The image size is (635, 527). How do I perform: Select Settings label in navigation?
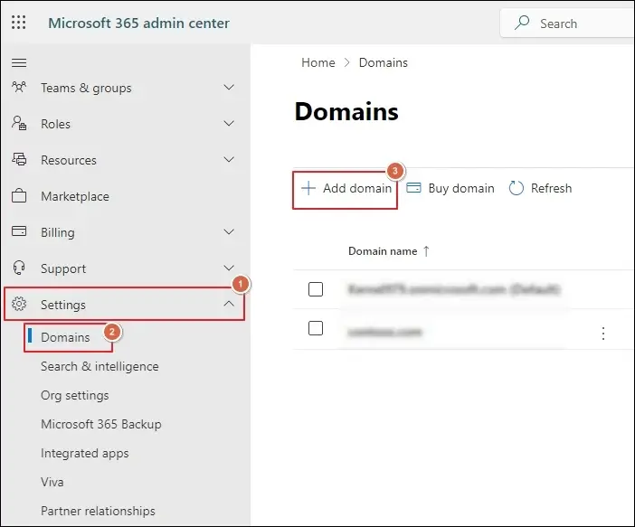(x=63, y=305)
